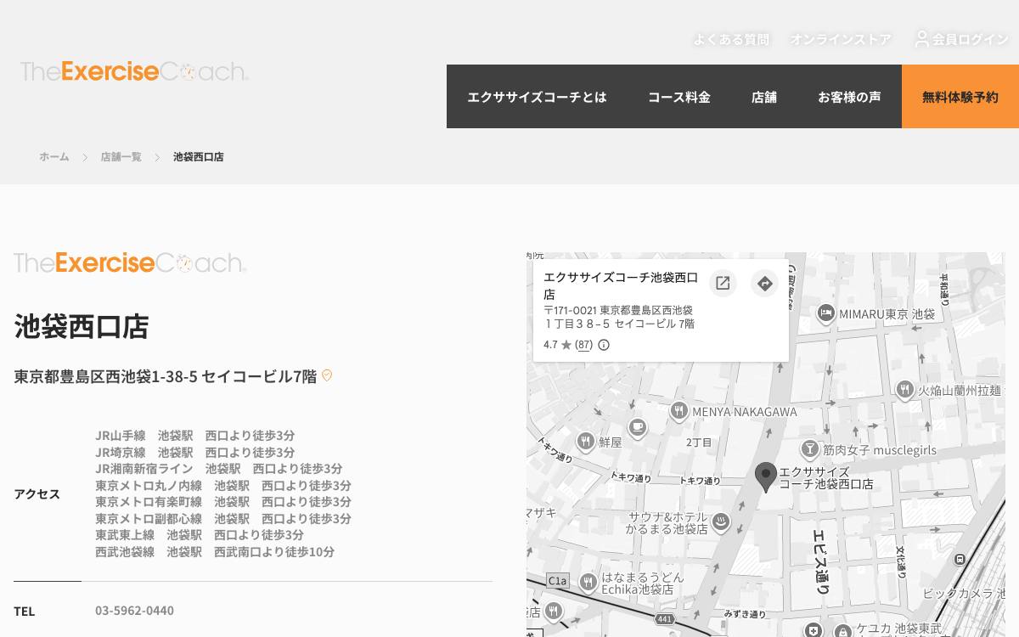Click the train station icon near ビックカメラ

960,560
